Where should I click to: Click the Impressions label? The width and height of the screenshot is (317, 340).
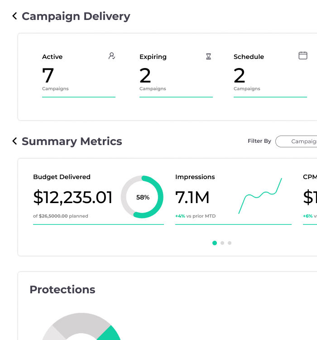point(195,177)
